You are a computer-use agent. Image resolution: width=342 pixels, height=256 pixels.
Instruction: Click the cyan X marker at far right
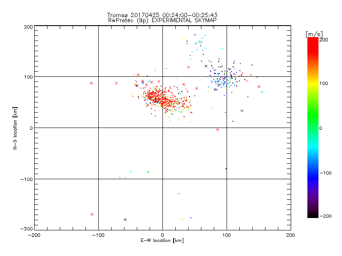[x=262, y=92]
